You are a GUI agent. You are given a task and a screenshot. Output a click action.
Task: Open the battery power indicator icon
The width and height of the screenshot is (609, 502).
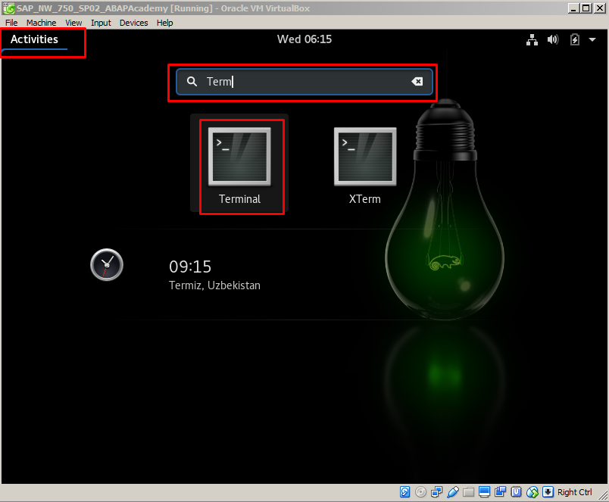point(575,39)
